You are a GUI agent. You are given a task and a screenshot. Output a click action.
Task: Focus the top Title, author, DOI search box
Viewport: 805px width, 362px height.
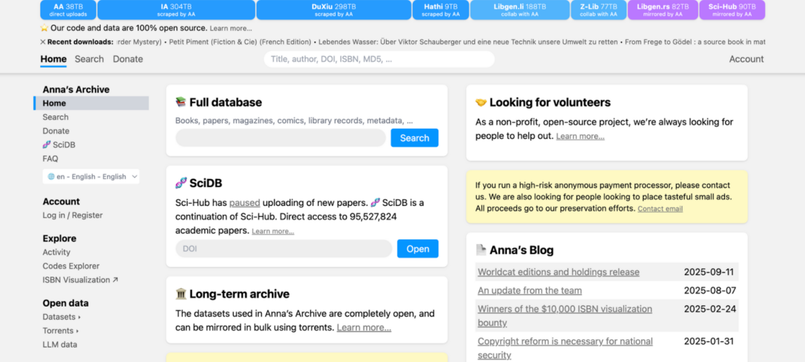pyautogui.click(x=379, y=59)
